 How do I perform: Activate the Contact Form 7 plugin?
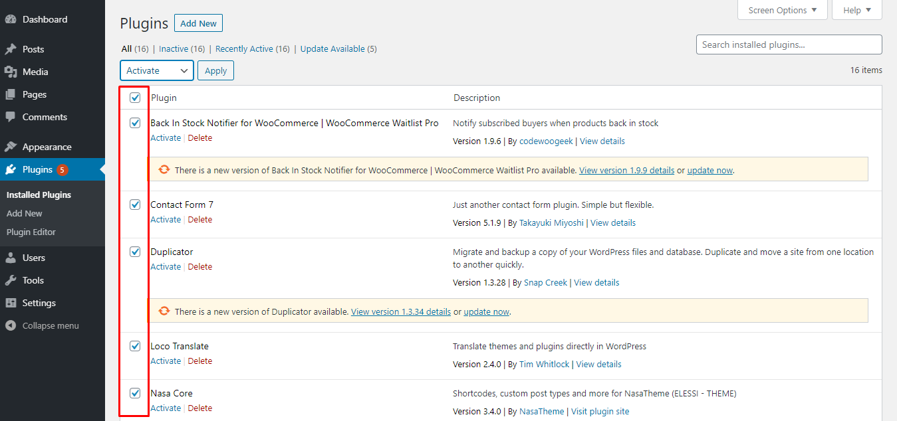[x=166, y=219]
